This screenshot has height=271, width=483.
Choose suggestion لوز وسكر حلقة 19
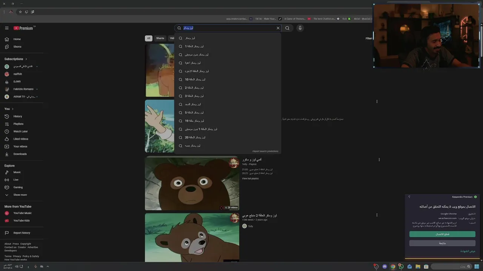(228, 121)
